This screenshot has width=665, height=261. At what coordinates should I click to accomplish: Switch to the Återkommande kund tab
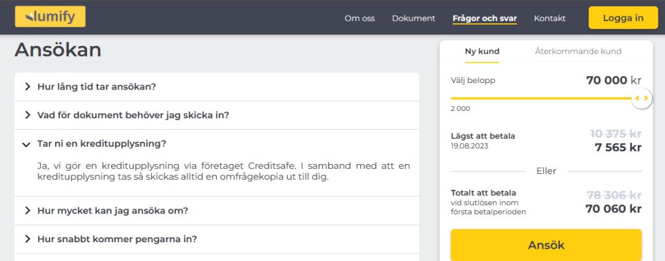coord(578,52)
